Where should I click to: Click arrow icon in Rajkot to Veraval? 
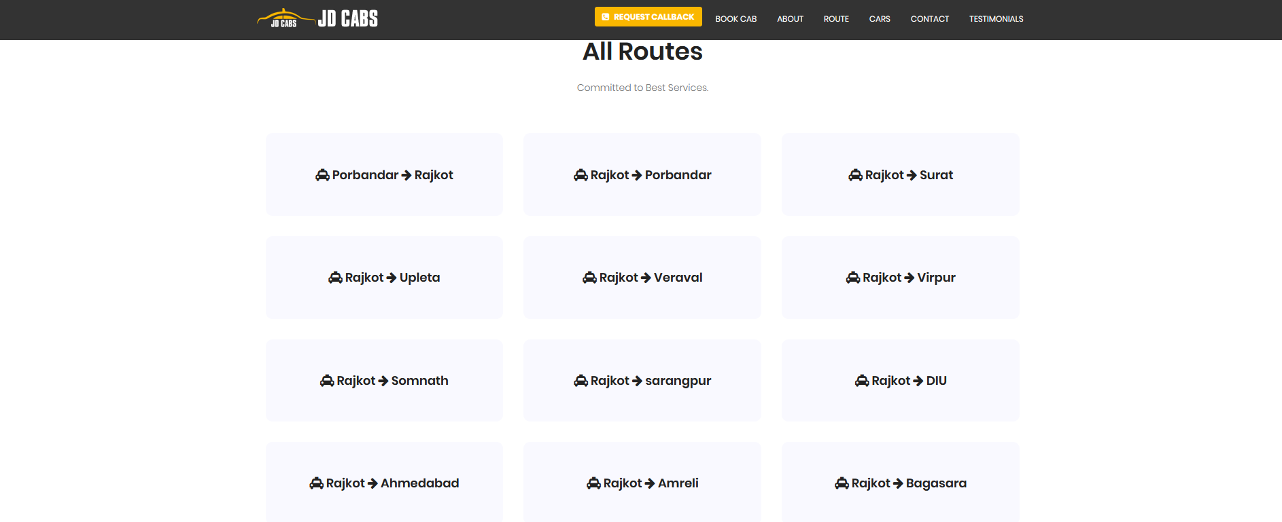point(646,278)
